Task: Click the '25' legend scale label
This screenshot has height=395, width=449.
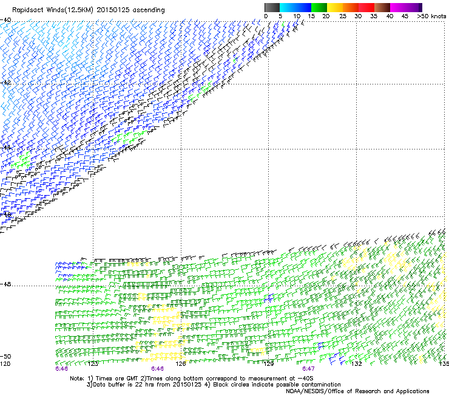Action: click(343, 16)
